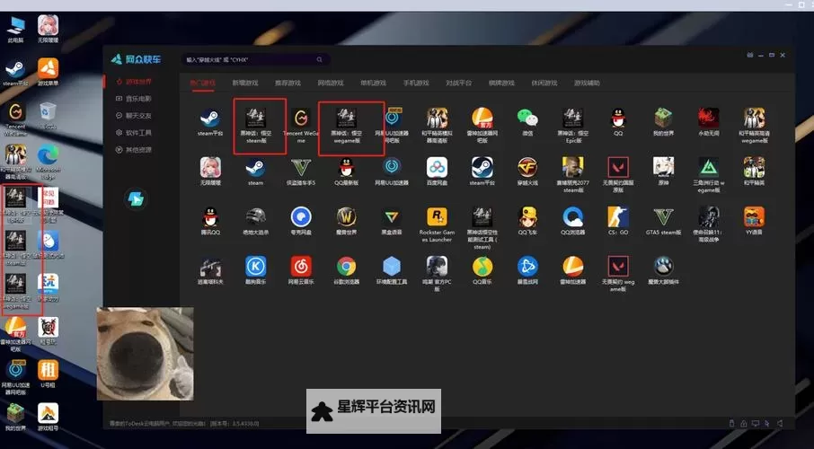This screenshot has height=449, width=814.
Task: Switch to 休闲游戏 tab
Action: click(x=544, y=83)
